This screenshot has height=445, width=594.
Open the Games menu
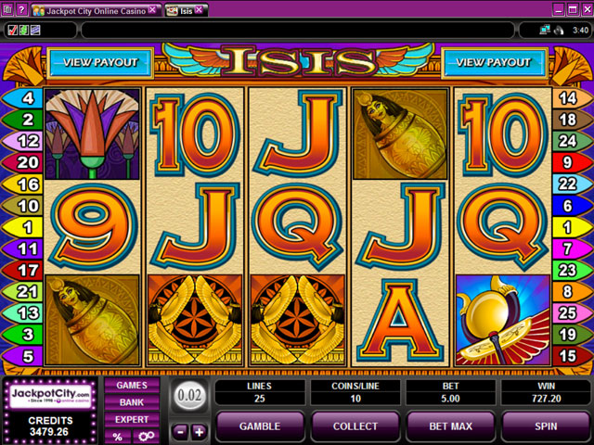point(132,386)
